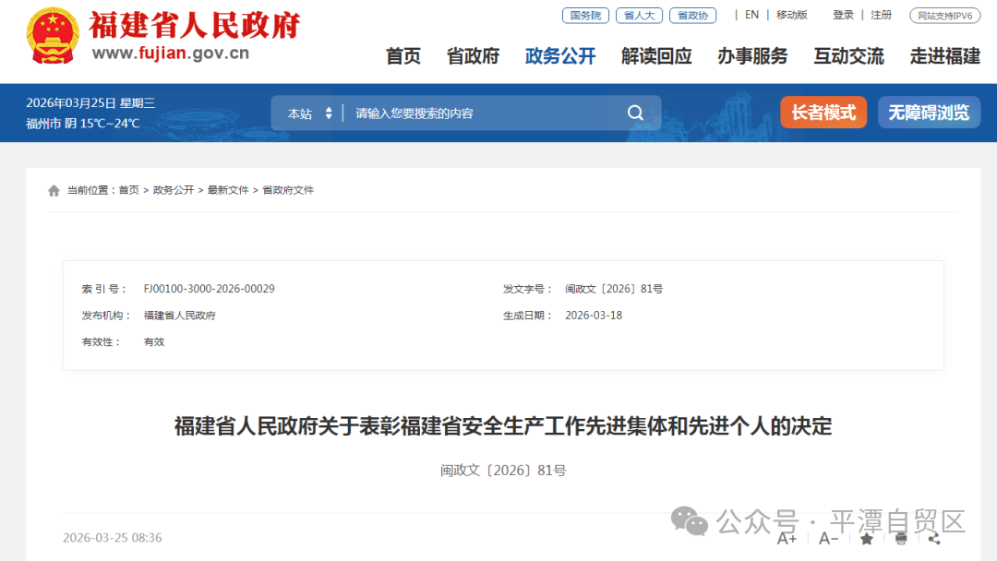Go to the 走进福建 menu item
The width and height of the screenshot is (997, 561).
[944, 56]
